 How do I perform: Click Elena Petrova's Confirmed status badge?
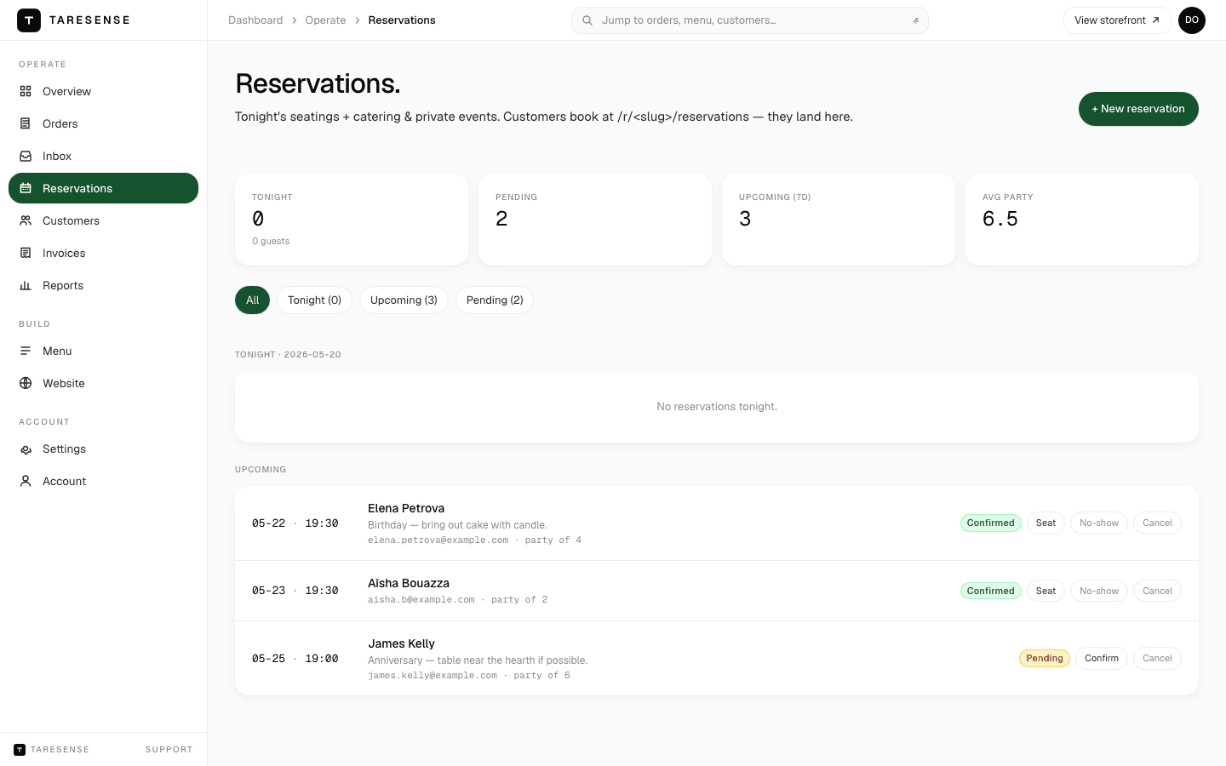pyautogui.click(x=991, y=523)
